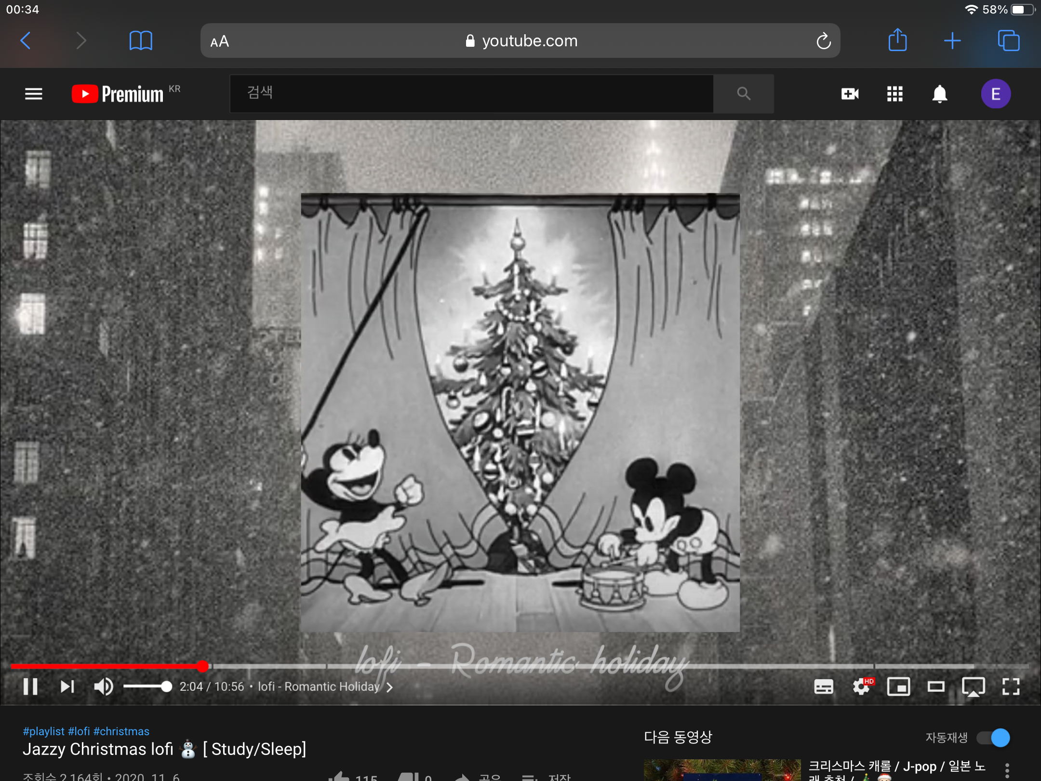Click the create video camera icon

(850, 94)
